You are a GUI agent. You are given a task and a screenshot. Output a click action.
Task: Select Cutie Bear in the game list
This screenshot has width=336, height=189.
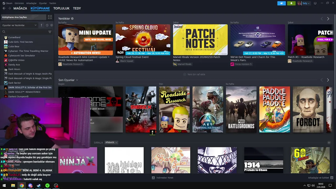coord(14,46)
